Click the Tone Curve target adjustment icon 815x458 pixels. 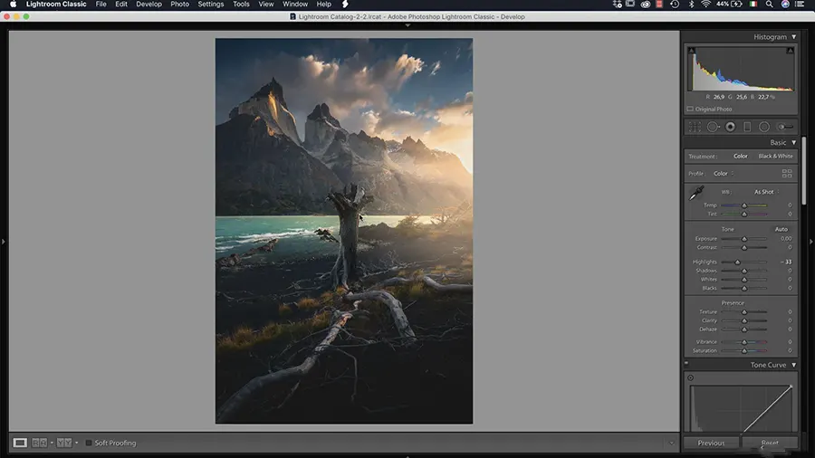pyautogui.click(x=691, y=377)
